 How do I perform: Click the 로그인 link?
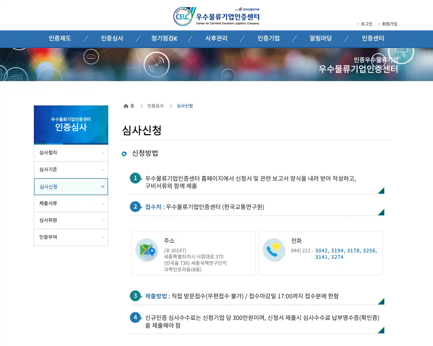[x=366, y=24]
